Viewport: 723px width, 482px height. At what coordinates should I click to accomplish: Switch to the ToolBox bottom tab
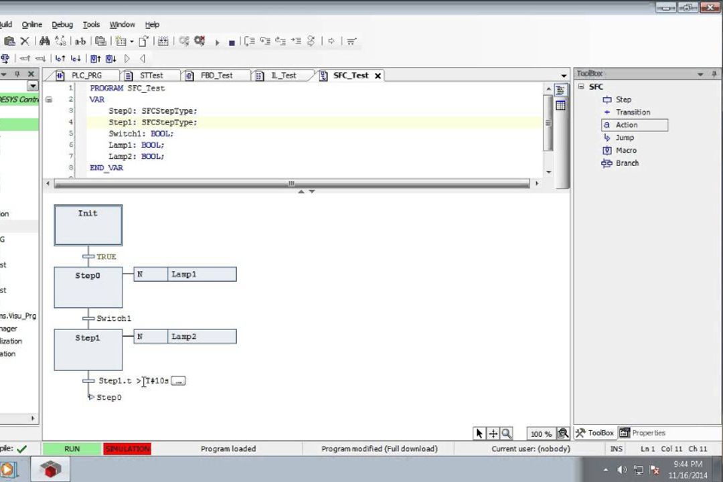tap(595, 432)
